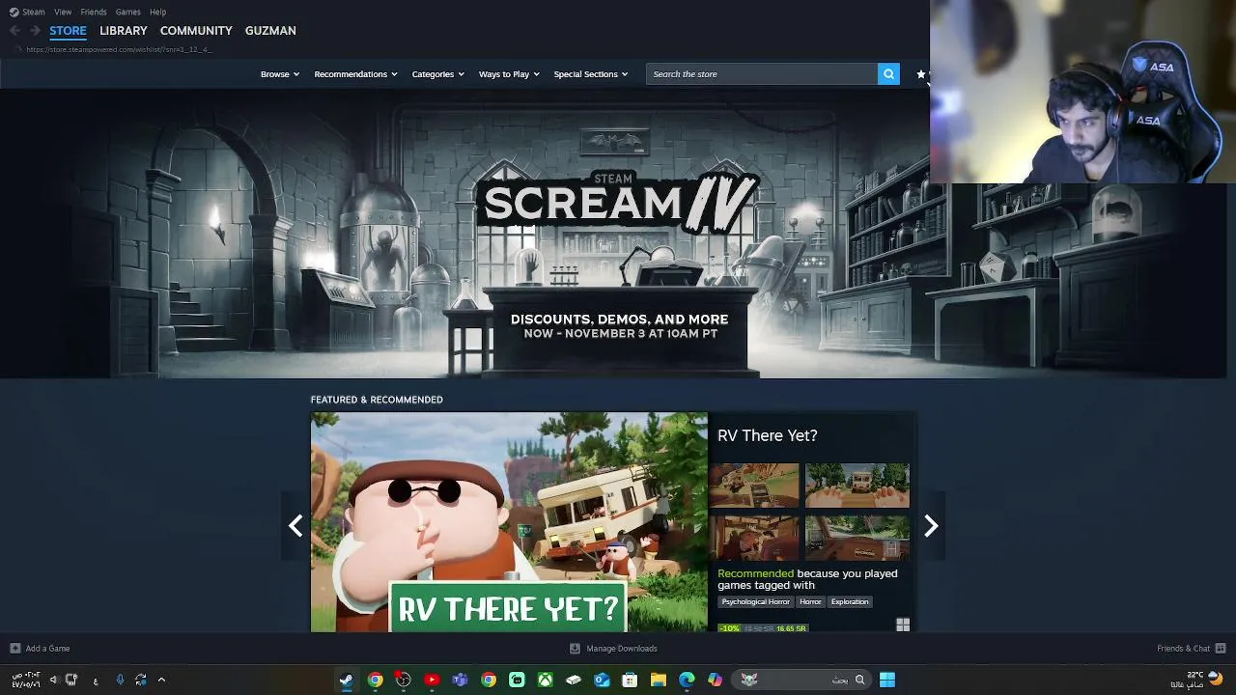Click the Horror tag
Viewport: 1236px width, 695px height.
(810, 601)
